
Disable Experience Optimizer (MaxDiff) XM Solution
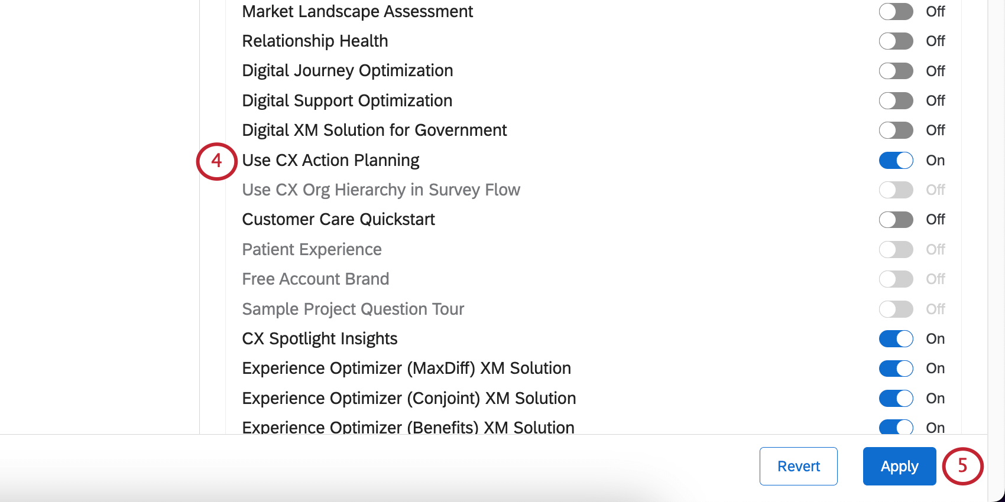click(896, 368)
